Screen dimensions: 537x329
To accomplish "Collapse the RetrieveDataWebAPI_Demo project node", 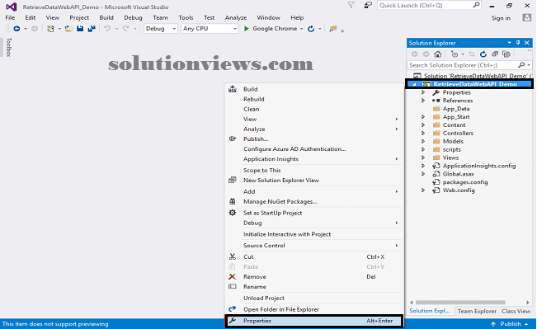I will click(414, 84).
